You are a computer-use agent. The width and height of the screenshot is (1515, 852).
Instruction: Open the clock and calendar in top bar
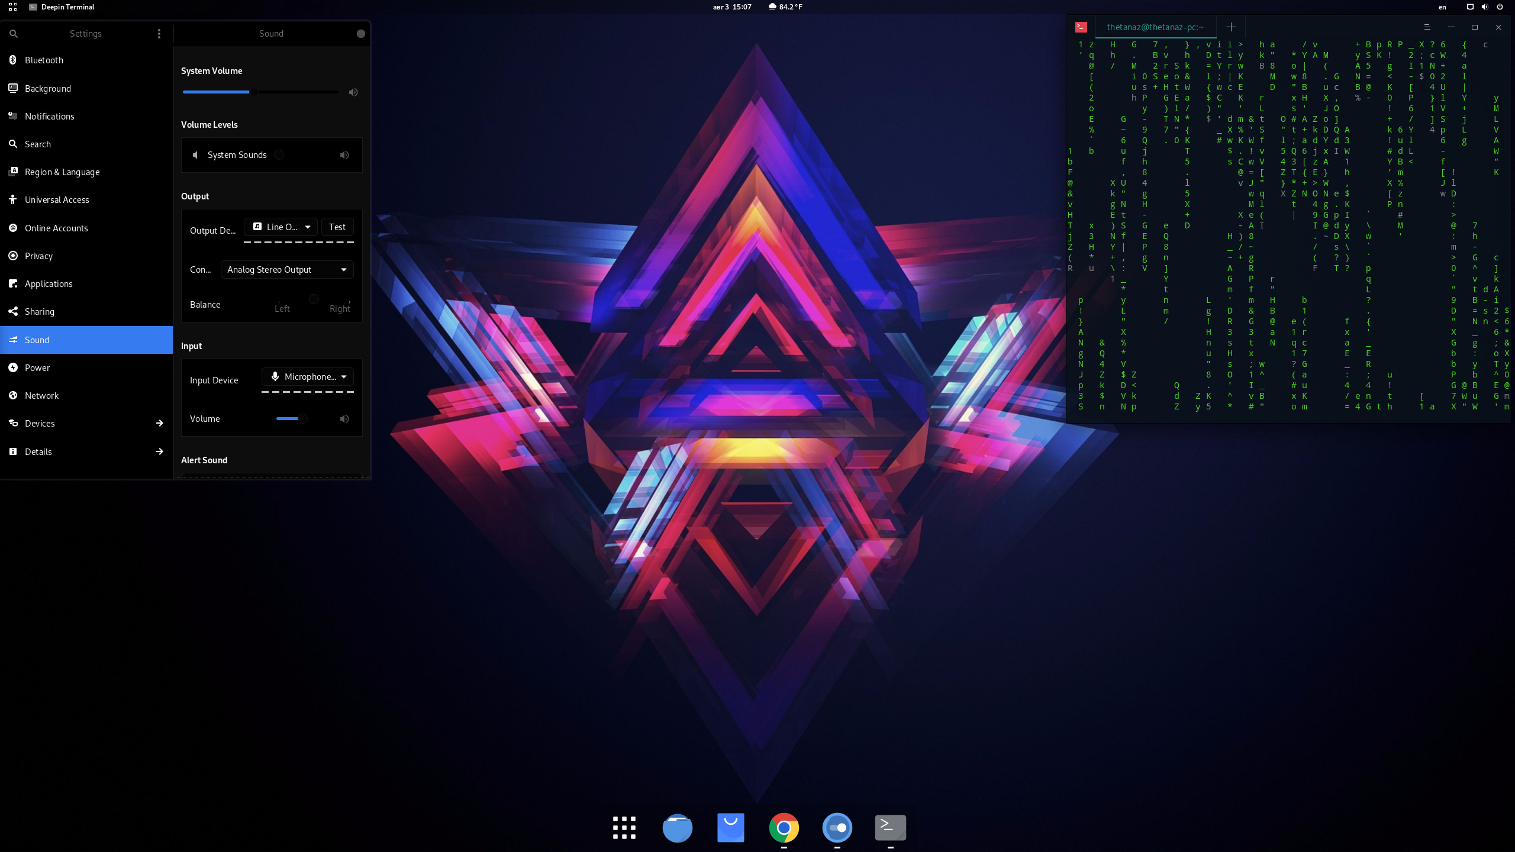732,7
